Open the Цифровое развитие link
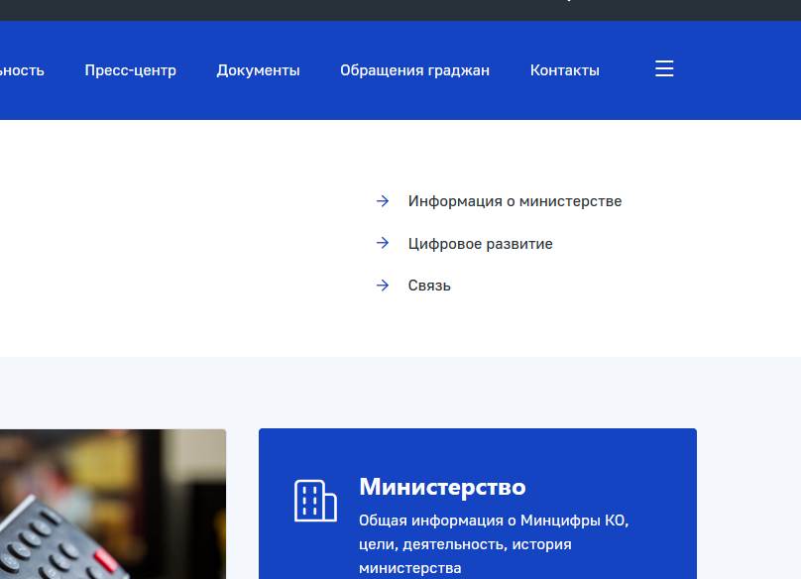The image size is (801, 579). coord(480,244)
